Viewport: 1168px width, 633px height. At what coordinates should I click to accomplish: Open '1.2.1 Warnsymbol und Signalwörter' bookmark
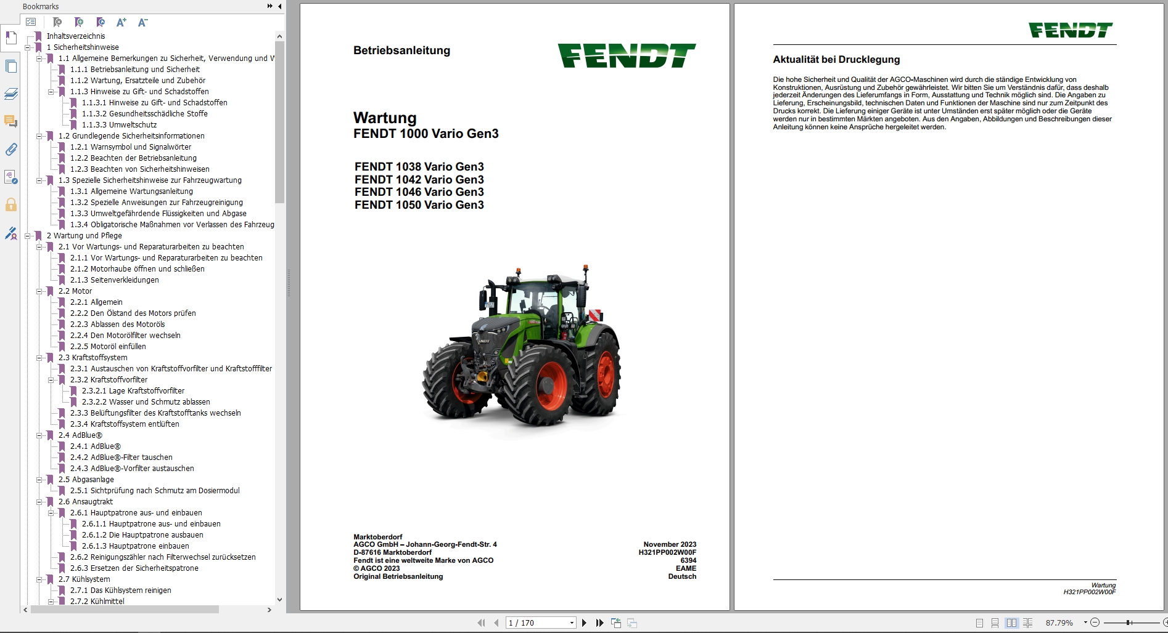131,147
